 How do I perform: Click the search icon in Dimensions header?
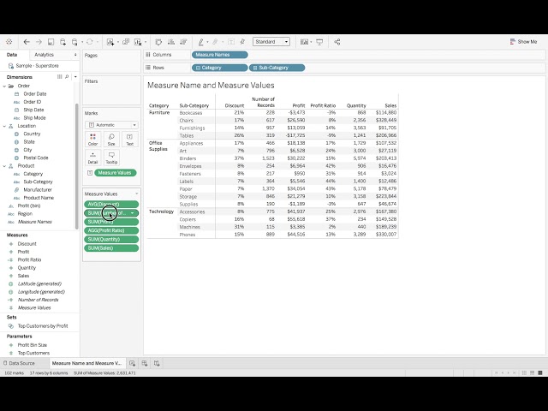pos(67,77)
